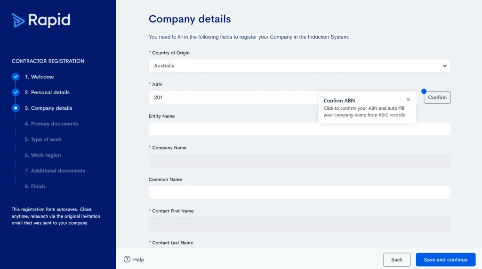Click the Back button
The width and height of the screenshot is (482, 269).
[x=396, y=260]
